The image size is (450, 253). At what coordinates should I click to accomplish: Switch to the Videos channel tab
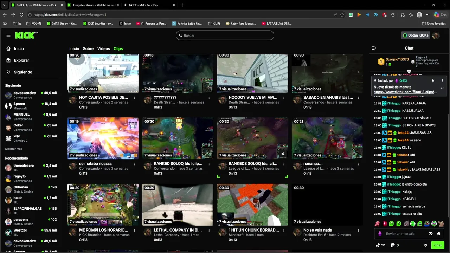(104, 49)
